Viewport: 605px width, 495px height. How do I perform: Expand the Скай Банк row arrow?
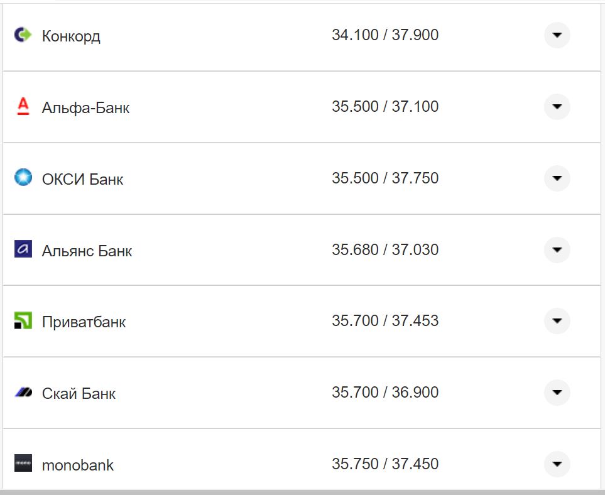557,393
